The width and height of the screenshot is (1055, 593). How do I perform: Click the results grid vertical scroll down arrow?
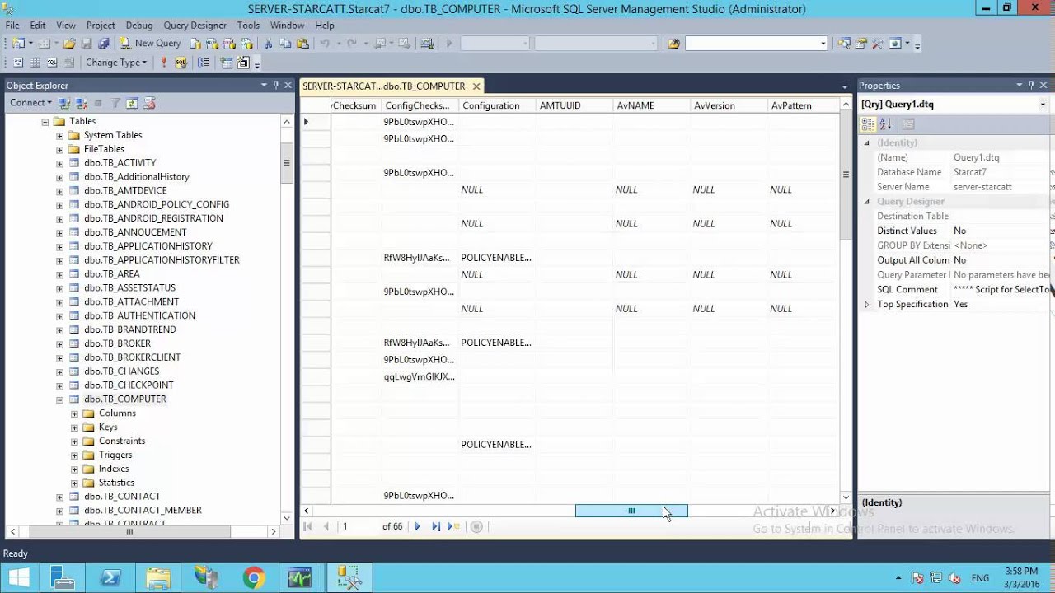click(x=846, y=497)
